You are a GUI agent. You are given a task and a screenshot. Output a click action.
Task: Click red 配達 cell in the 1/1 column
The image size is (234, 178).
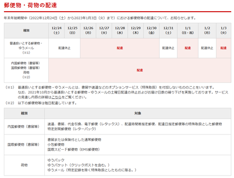point(188,48)
